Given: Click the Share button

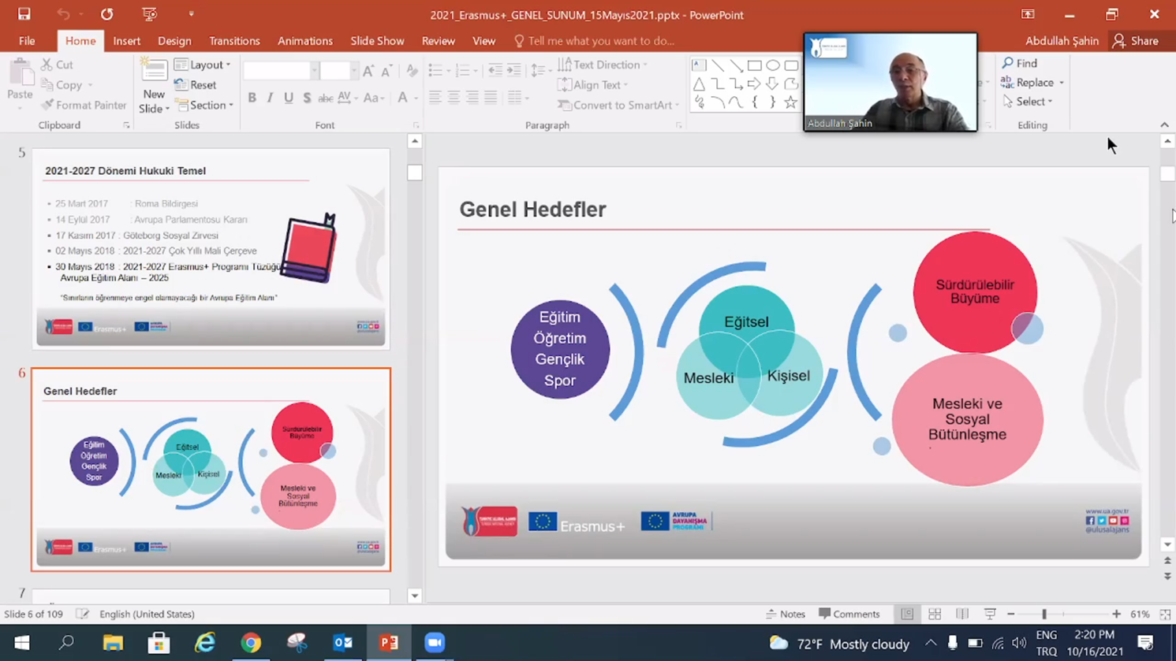Looking at the screenshot, I should (1136, 41).
